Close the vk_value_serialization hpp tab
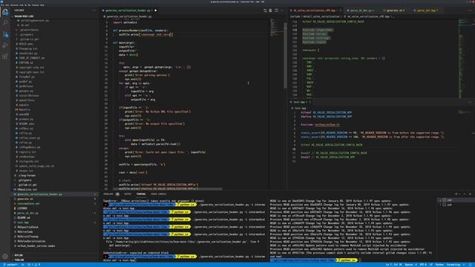Screen dimensions: 475x267 [341, 10]
